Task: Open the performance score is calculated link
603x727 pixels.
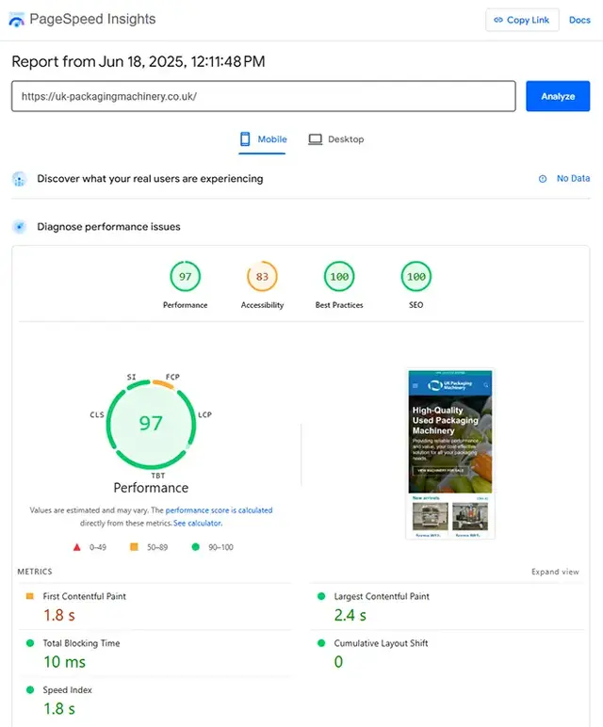Action: 219,510
